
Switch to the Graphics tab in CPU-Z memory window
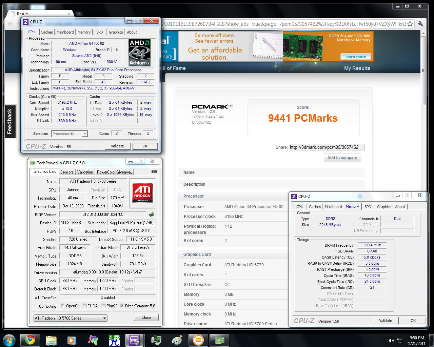[384, 207]
